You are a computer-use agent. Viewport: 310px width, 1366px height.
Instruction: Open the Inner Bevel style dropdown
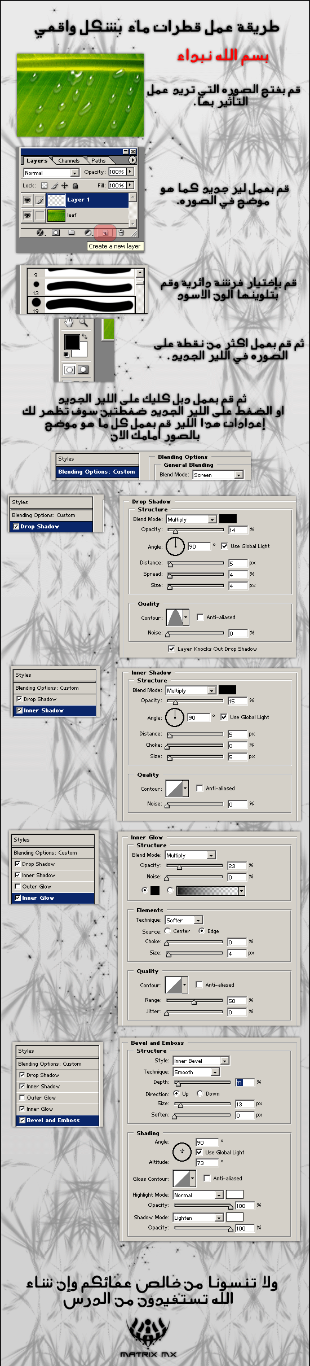(201, 1061)
